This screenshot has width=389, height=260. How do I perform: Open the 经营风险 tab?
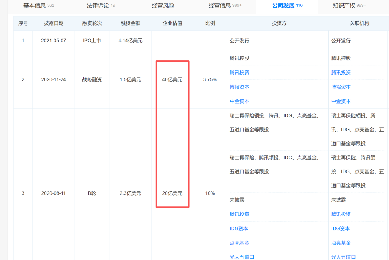pyautogui.click(x=163, y=5)
